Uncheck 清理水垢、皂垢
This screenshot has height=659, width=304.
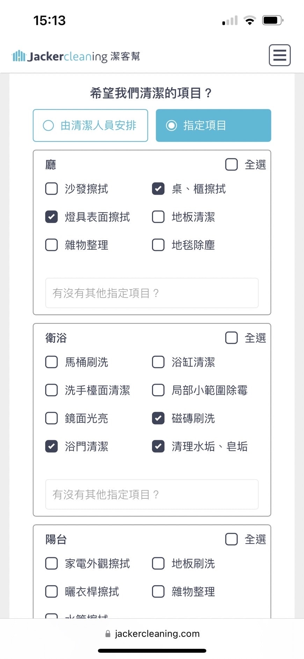[158, 446]
